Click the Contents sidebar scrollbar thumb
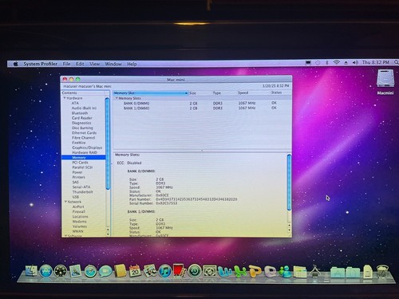 click(108, 144)
